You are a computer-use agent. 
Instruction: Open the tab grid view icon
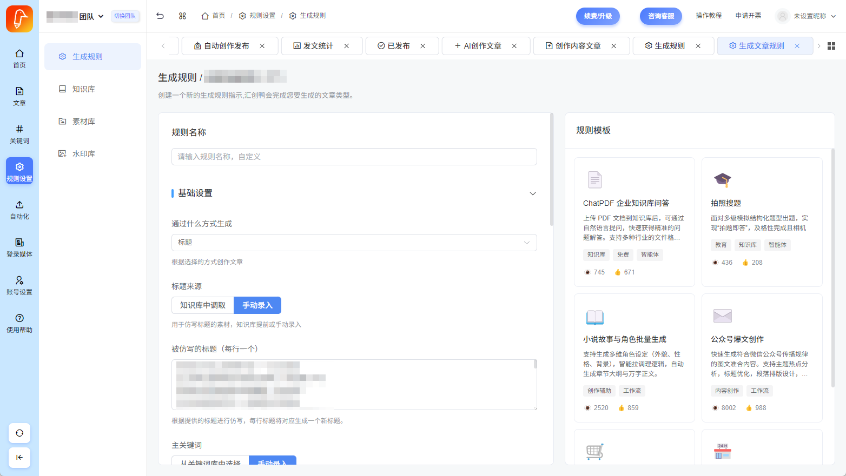[x=831, y=46]
